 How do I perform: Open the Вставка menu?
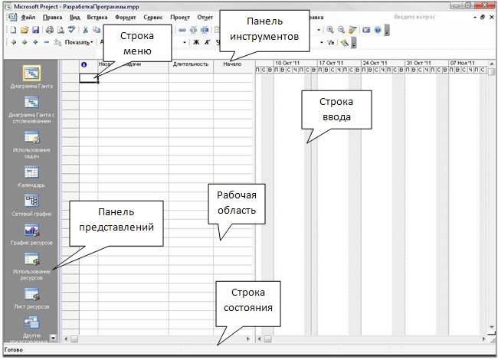click(x=97, y=17)
